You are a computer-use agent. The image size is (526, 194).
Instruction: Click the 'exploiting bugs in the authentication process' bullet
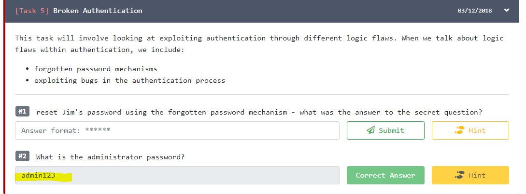click(x=129, y=80)
